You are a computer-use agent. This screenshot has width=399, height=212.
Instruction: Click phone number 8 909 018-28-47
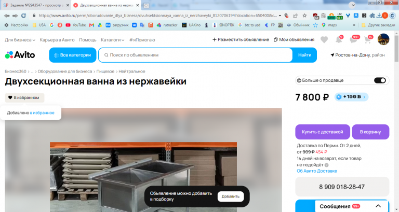[x=342, y=187]
